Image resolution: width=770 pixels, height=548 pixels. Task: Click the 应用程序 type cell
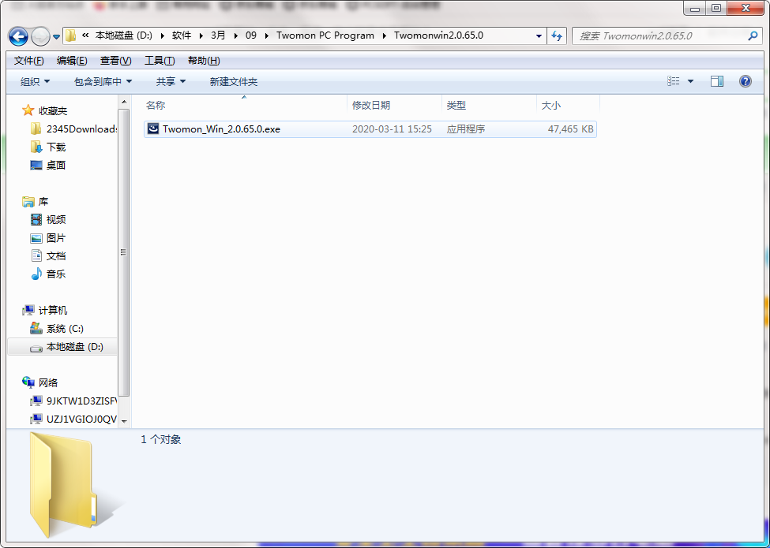tap(465, 129)
